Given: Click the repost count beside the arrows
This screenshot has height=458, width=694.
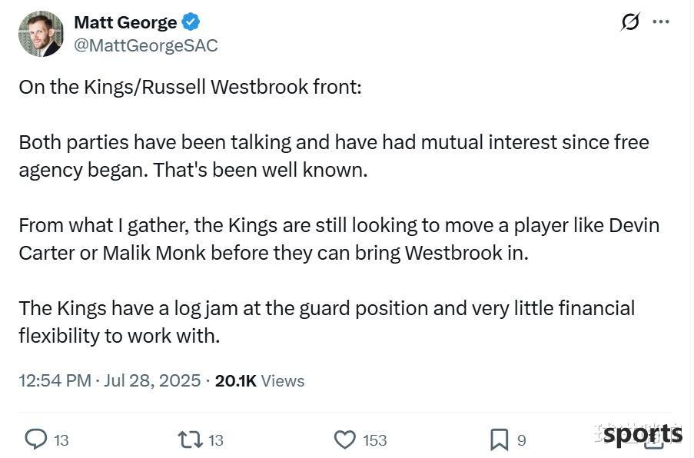Looking at the screenshot, I should pyautogui.click(x=216, y=440).
